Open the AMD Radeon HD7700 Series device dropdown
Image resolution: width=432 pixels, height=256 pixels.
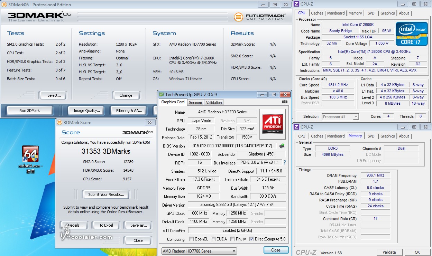point(199,251)
